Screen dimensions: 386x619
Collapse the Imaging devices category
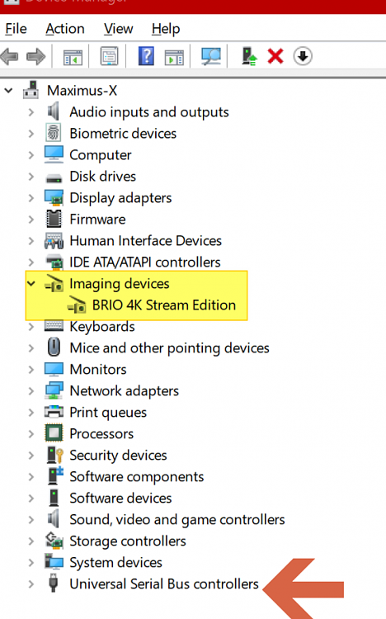point(31,283)
